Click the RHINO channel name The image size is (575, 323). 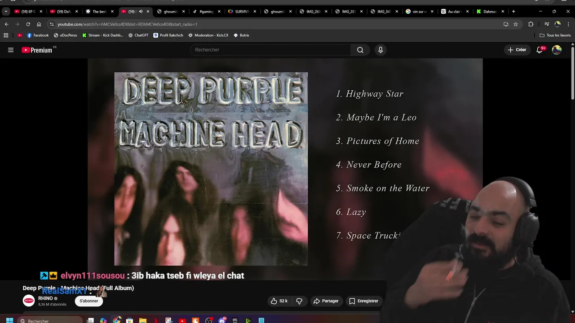click(x=45, y=298)
